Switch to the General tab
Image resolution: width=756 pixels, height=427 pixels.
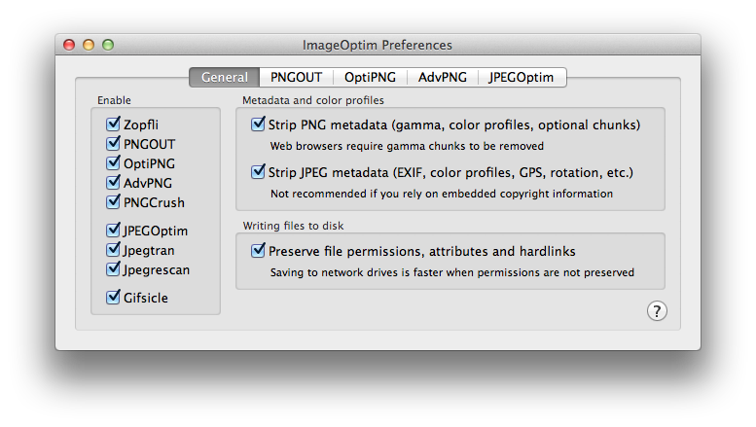tap(224, 77)
